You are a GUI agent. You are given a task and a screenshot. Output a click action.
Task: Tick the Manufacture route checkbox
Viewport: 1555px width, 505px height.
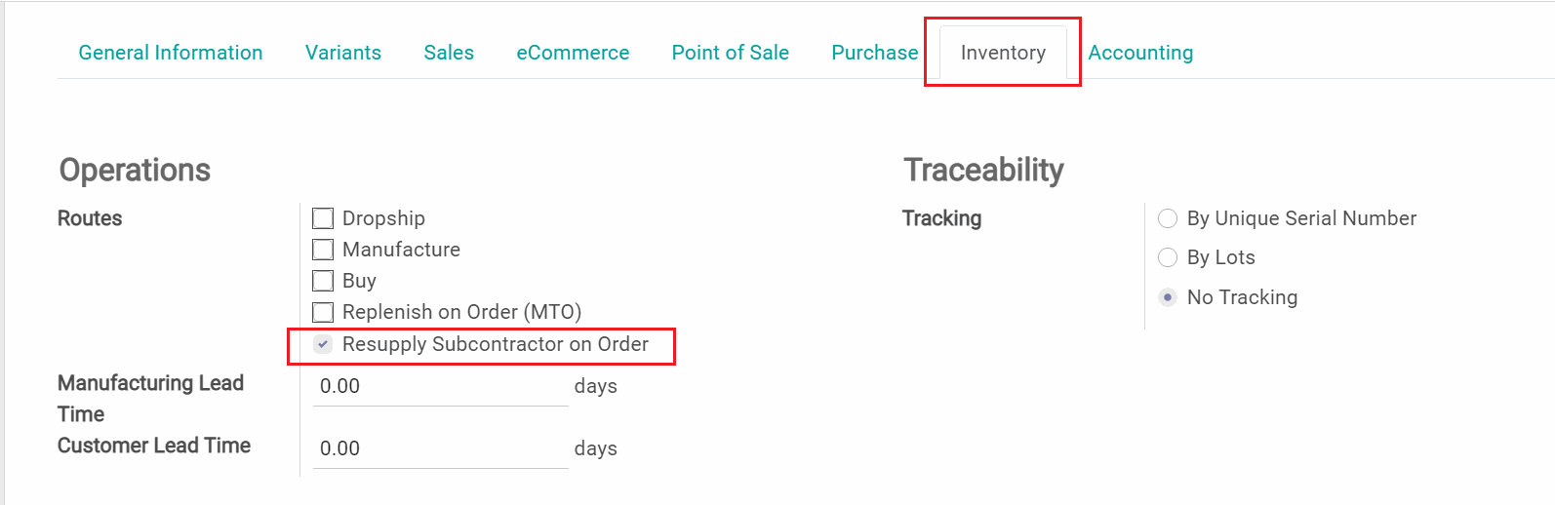[x=323, y=250]
